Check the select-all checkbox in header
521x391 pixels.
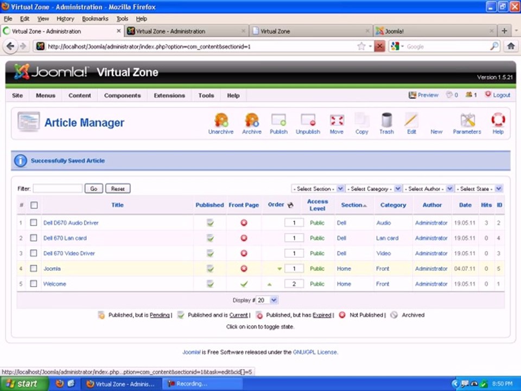pos(34,205)
